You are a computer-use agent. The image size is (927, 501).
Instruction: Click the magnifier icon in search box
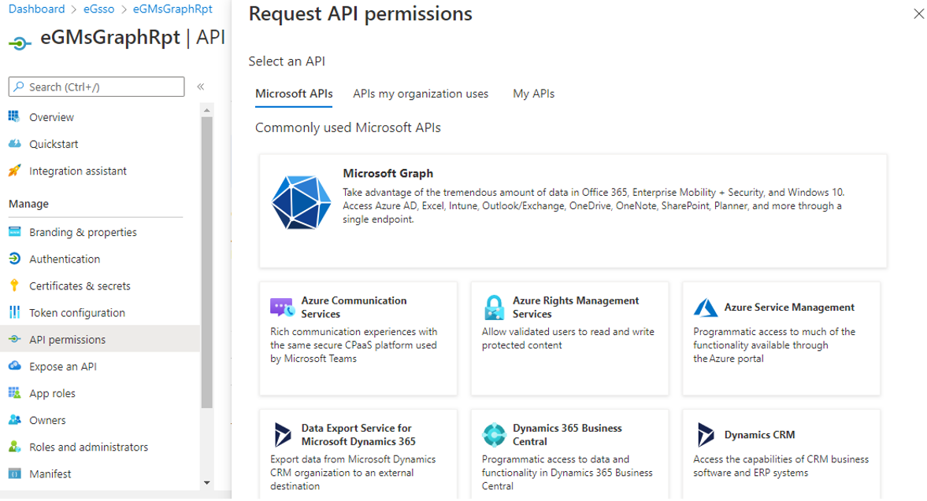click(19, 87)
